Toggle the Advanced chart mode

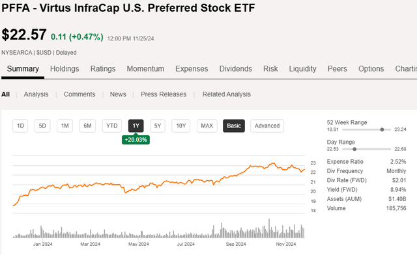[x=267, y=126]
